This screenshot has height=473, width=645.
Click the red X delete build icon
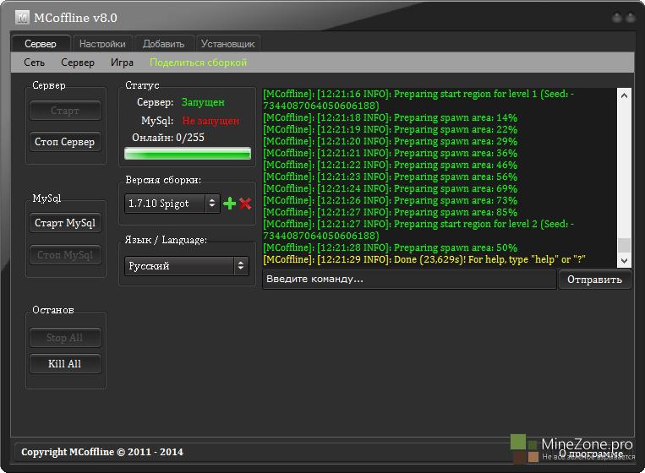click(245, 204)
